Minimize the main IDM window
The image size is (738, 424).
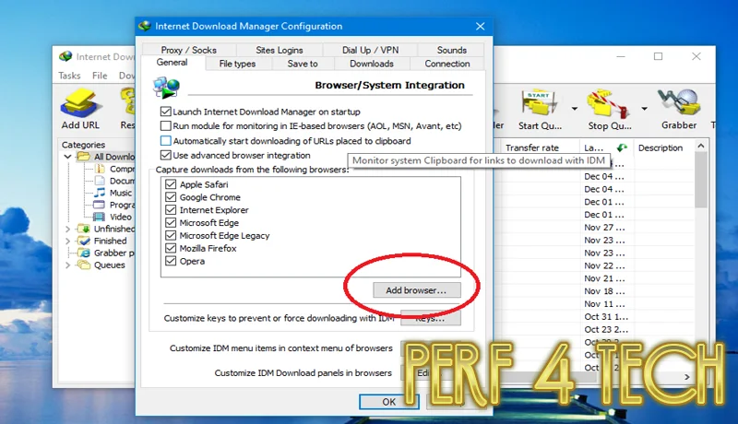pyautogui.click(x=621, y=56)
